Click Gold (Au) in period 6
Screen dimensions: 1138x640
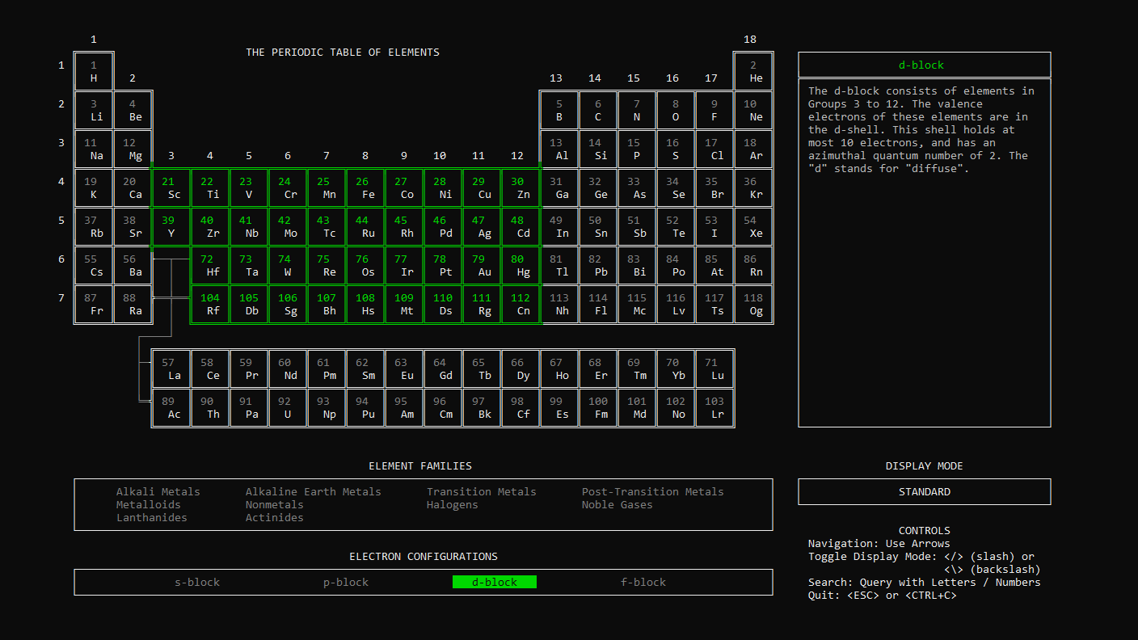[482, 265]
